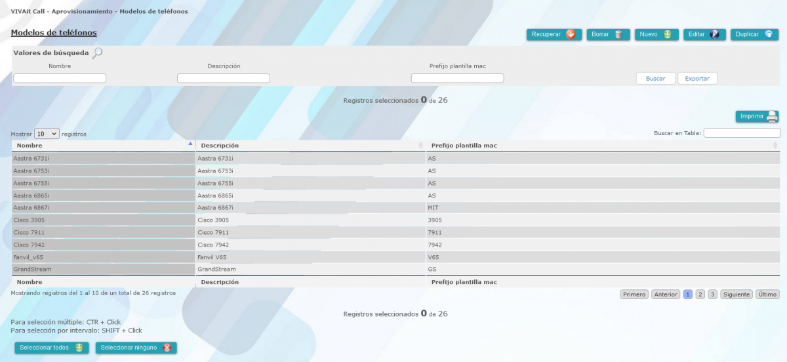
Task: Click Seleccionar ninguno button
Action: click(x=136, y=348)
